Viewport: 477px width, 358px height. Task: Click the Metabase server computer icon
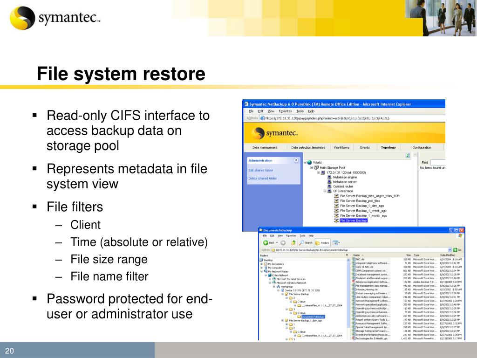click(329, 182)
